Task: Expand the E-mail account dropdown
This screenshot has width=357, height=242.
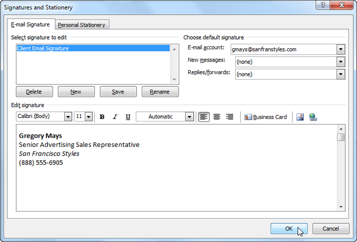Action: (341, 49)
